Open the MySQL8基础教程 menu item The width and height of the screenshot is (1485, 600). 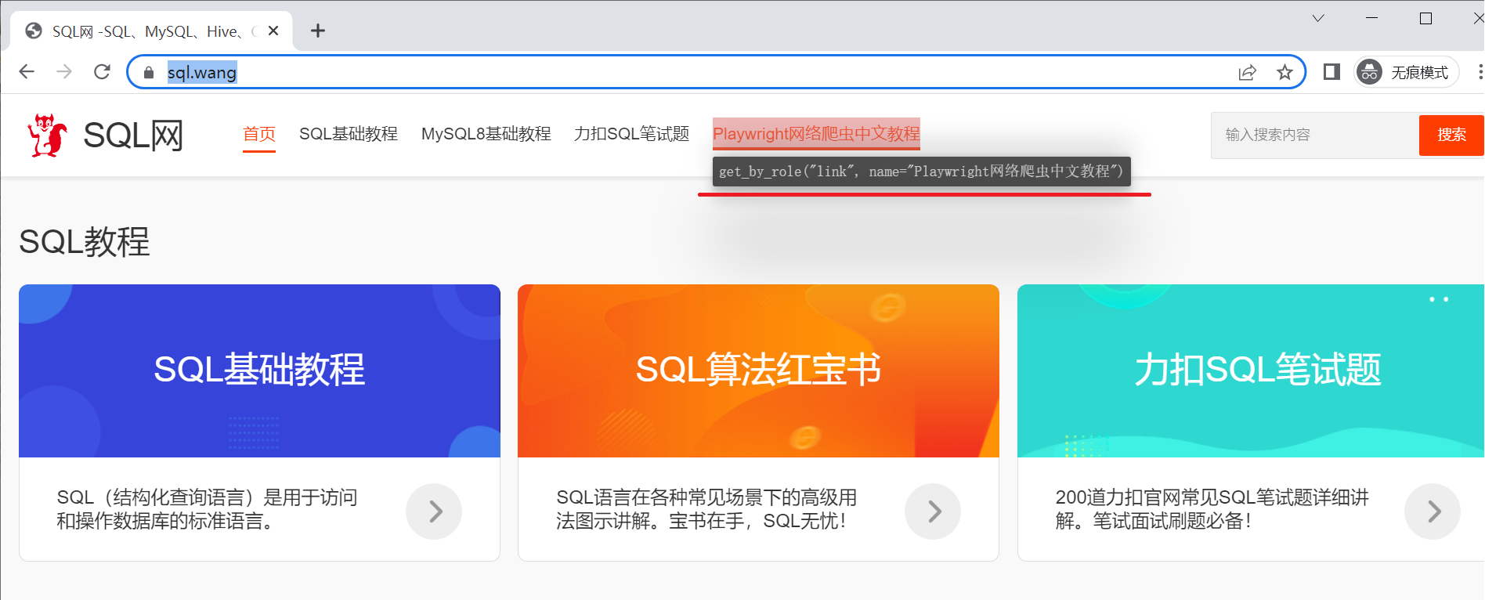click(x=486, y=134)
